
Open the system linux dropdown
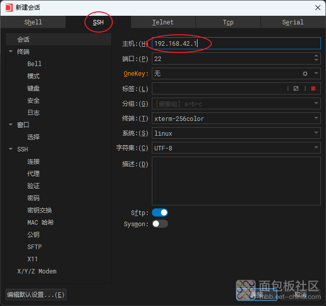click(316, 133)
